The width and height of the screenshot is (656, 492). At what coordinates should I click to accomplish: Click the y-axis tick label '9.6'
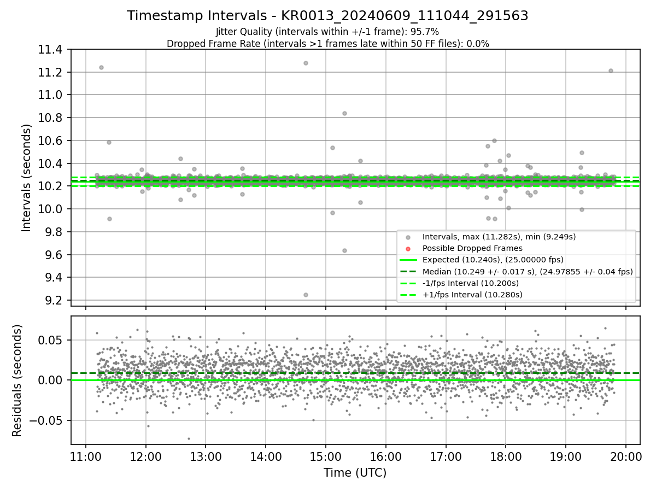[x=55, y=255]
